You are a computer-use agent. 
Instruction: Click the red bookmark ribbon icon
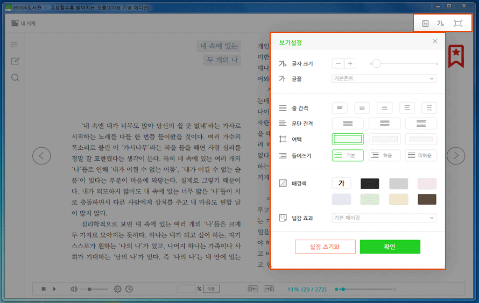click(x=456, y=56)
